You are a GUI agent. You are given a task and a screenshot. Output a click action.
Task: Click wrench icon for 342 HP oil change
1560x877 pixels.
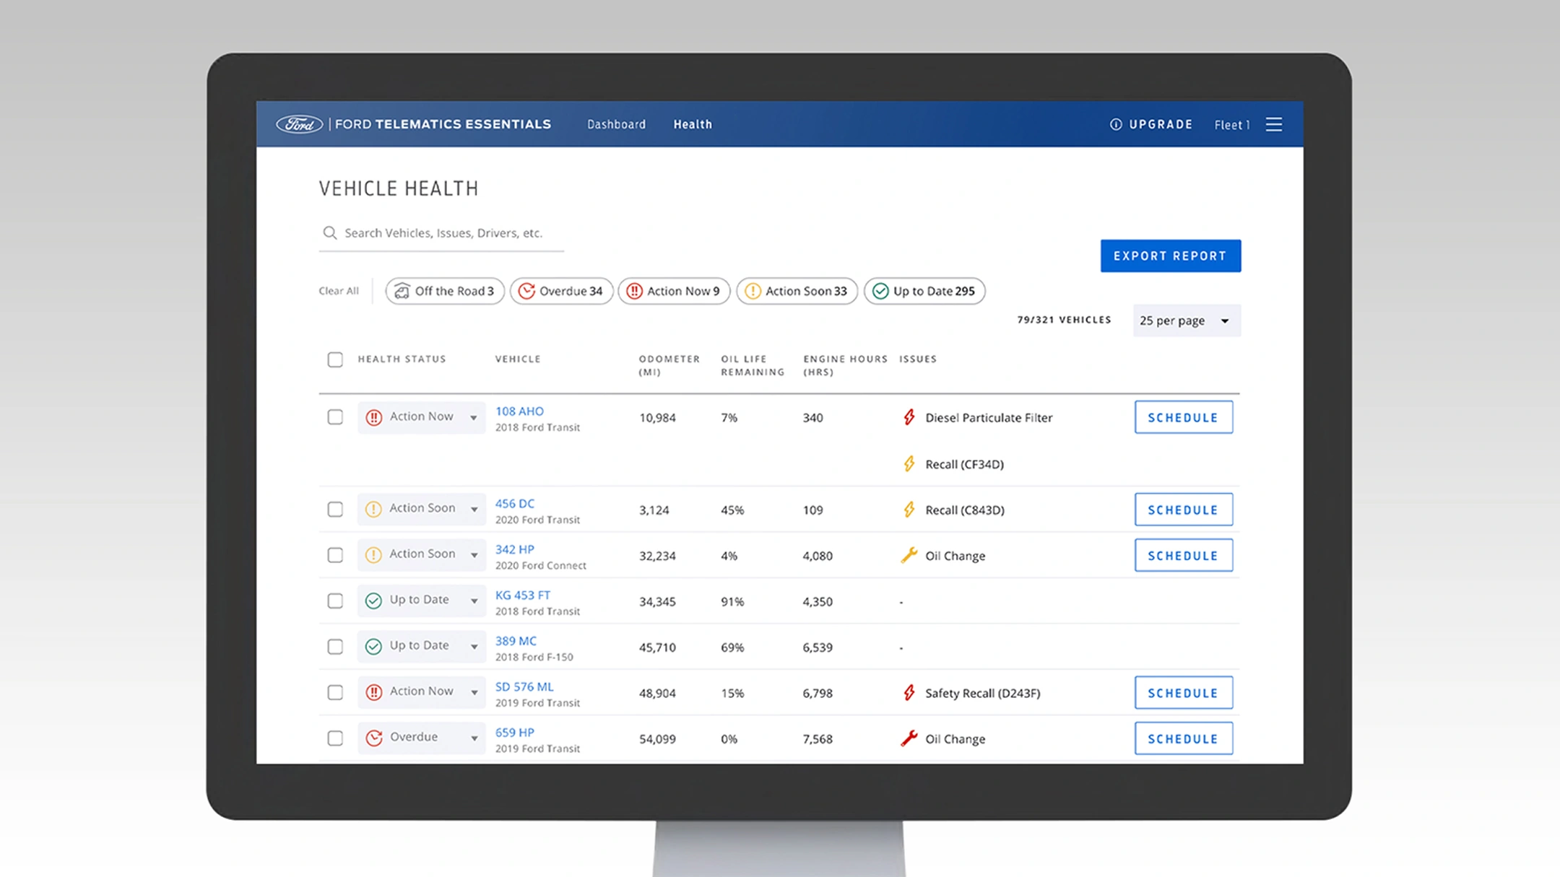909,555
